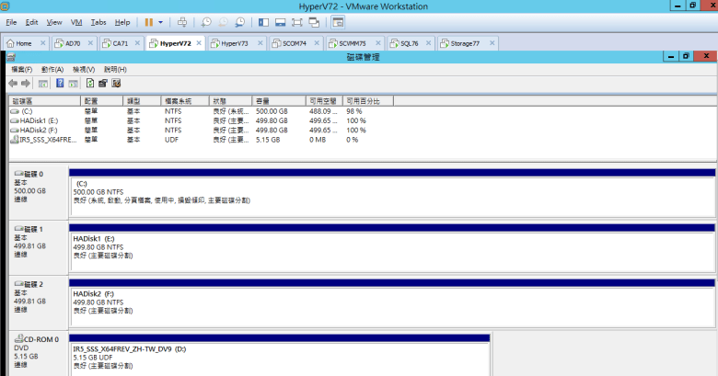Click the refresh icon in Disk Management

[89, 83]
